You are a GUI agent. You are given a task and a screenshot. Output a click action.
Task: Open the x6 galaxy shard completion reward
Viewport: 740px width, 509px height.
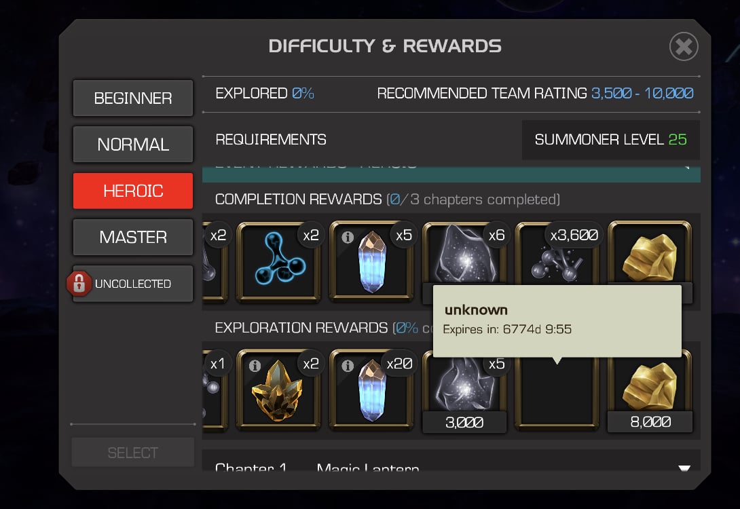[464, 254]
